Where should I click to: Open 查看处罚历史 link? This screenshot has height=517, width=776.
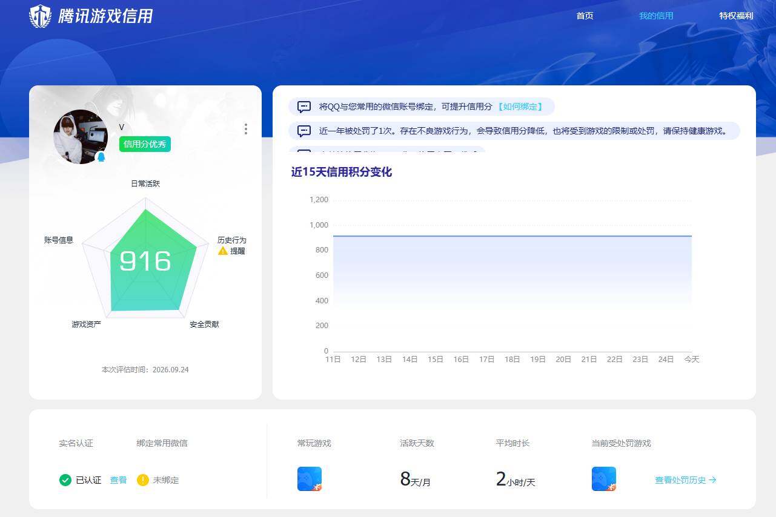click(686, 480)
